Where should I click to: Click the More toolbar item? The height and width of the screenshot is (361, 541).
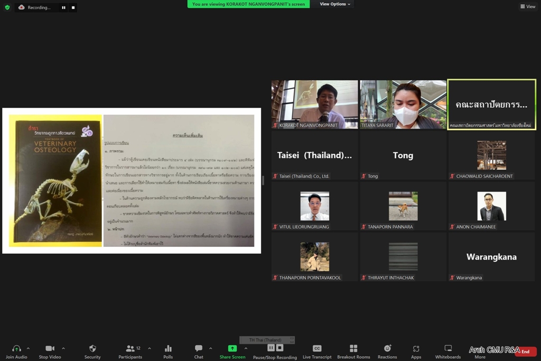pos(480,357)
